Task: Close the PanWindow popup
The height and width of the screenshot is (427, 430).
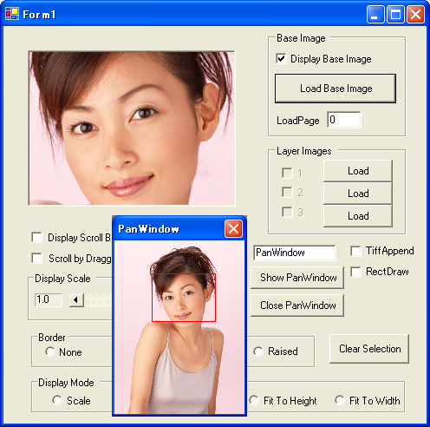Action: pyautogui.click(x=233, y=229)
